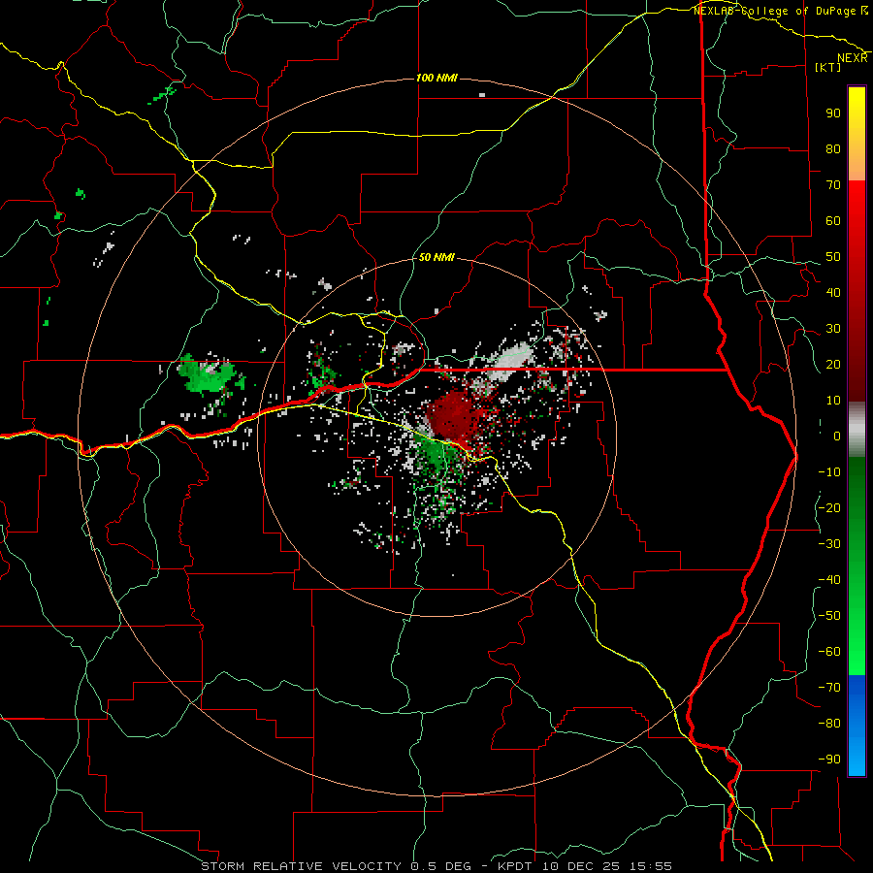
Task: Click the positive 40 knot scale label
Action: (833, 293)
